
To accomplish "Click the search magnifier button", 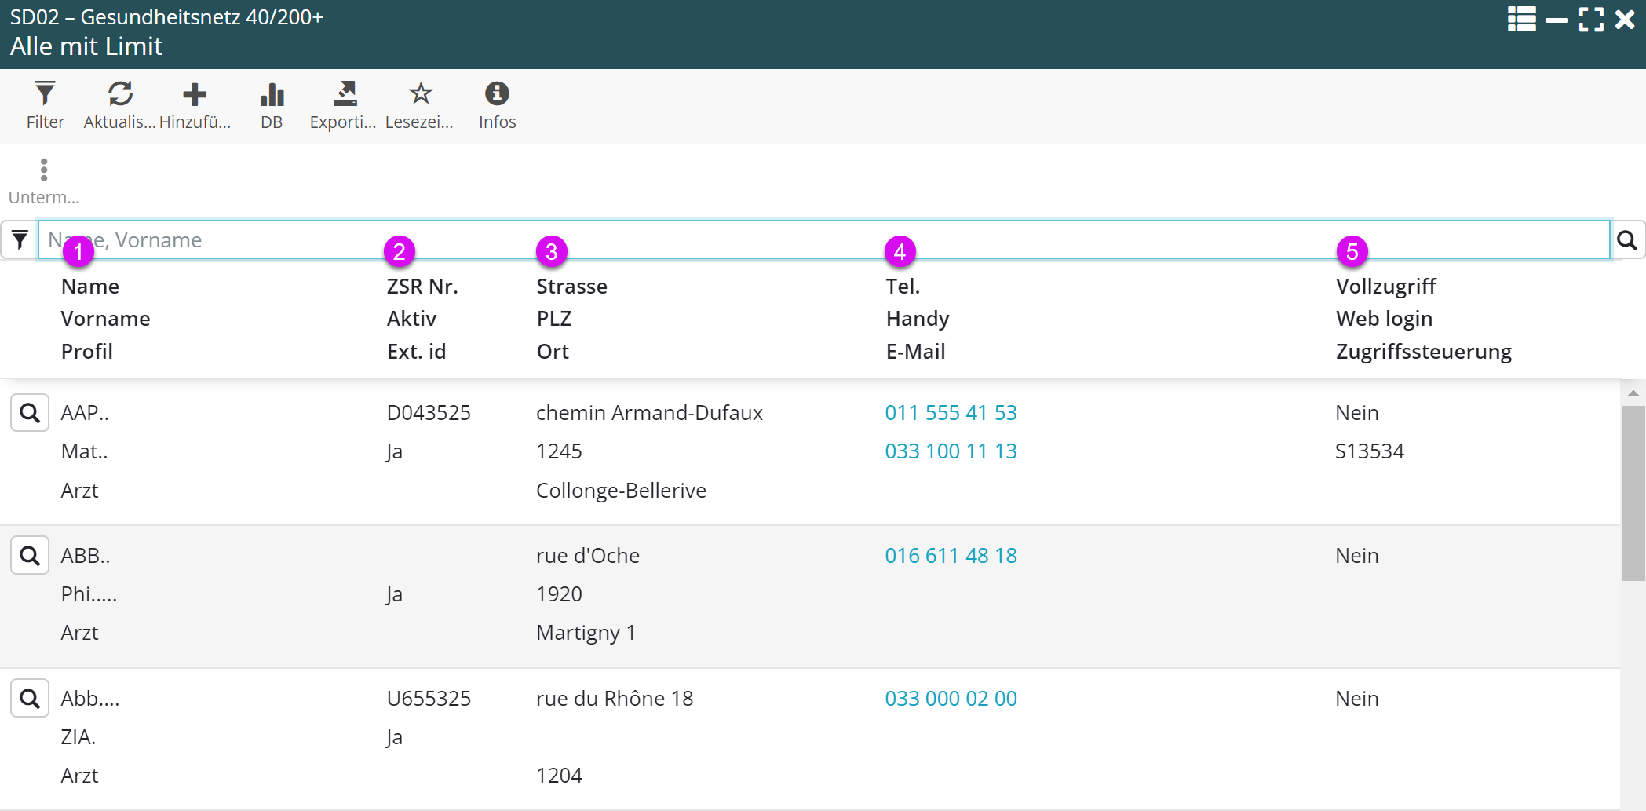I will (1627, 240).
